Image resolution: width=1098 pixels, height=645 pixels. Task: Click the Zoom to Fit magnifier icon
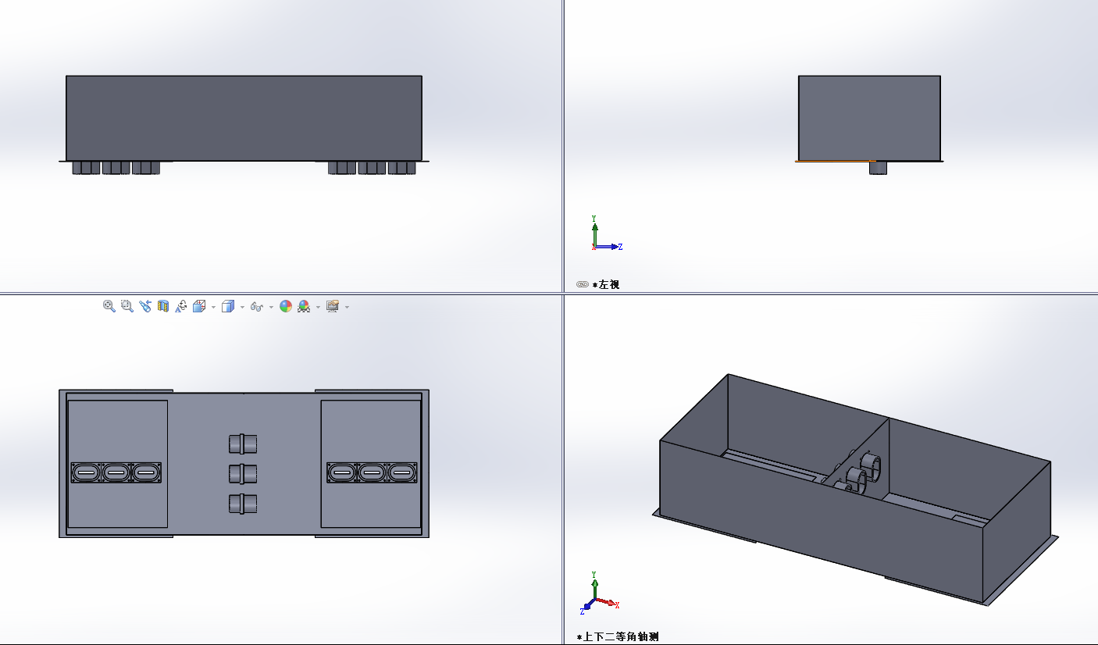109,306
